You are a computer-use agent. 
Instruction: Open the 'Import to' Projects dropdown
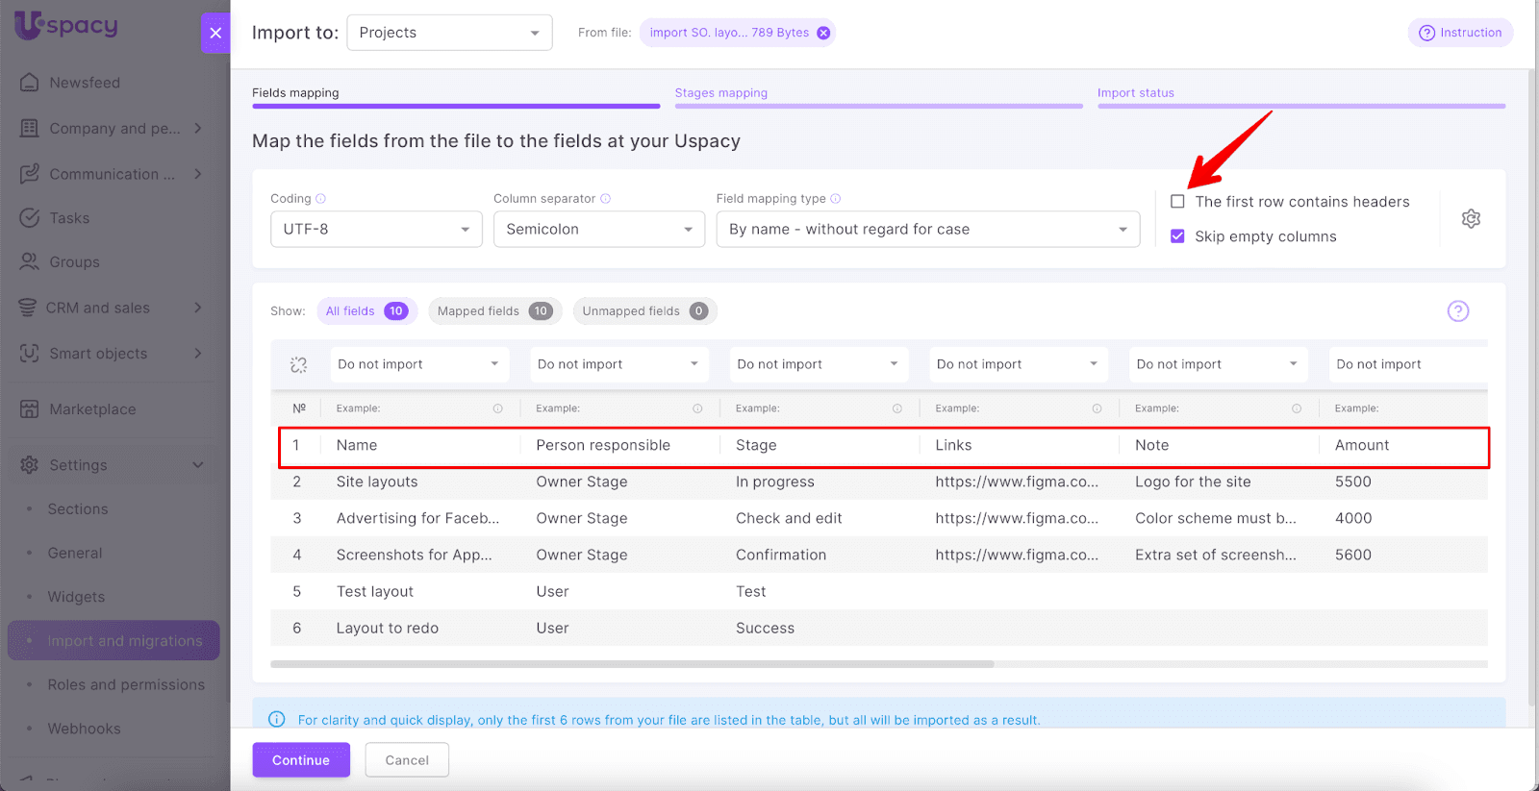[449, 33]
